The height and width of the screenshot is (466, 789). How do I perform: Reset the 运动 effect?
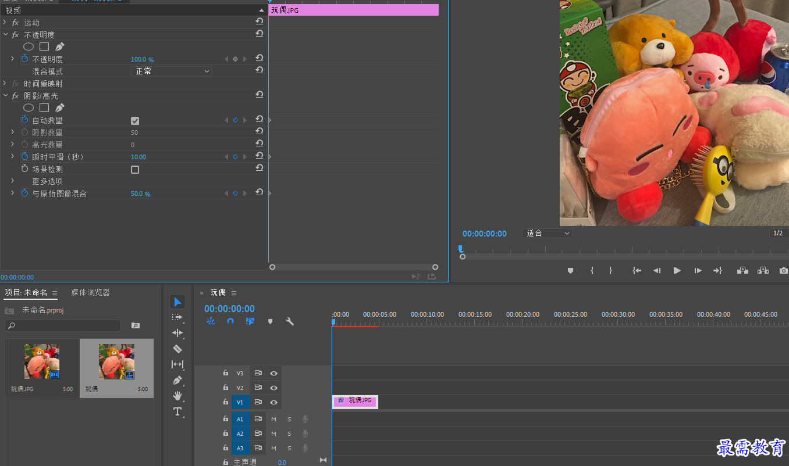260,21
